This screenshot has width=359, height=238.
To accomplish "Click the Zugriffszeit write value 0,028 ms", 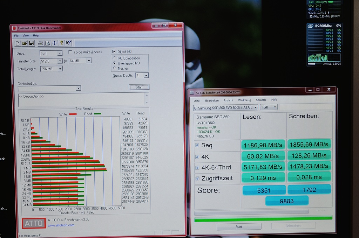I will click(x=309, y=177).
